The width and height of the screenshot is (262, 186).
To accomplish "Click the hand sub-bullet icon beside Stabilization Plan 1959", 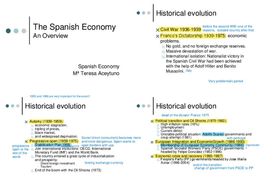I will (32, 145).
